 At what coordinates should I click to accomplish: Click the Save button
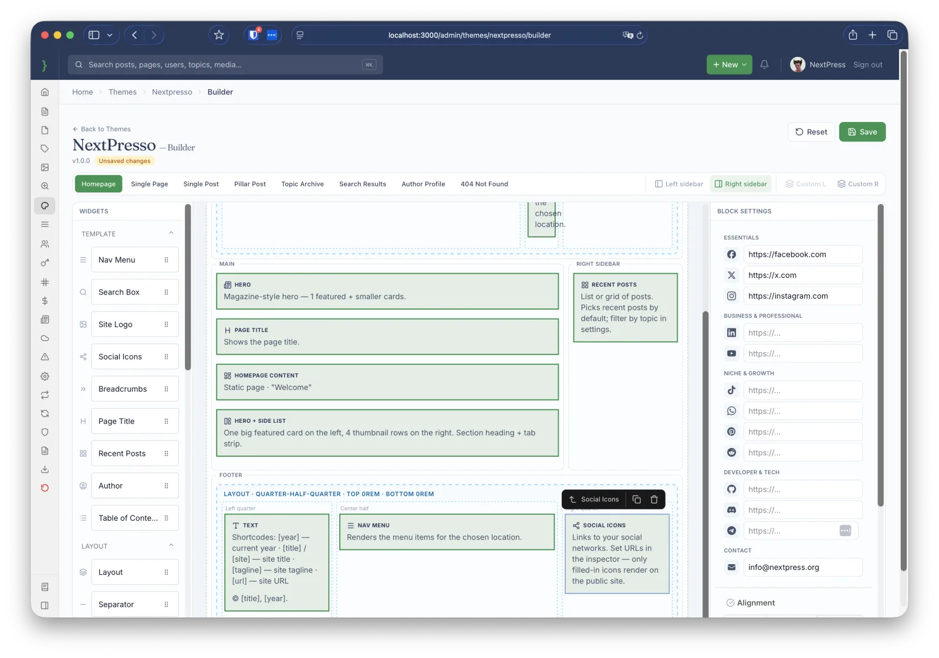pos(862,132)
